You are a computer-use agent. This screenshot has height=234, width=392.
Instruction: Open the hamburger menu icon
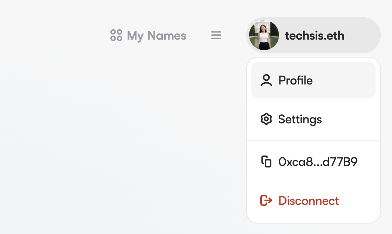(x=216, y=35)
